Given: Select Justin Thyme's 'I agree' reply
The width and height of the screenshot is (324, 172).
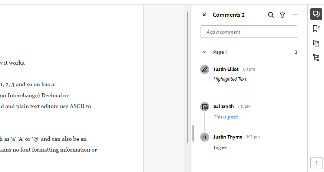Looking at the screenshot, I should click(220, 147).
